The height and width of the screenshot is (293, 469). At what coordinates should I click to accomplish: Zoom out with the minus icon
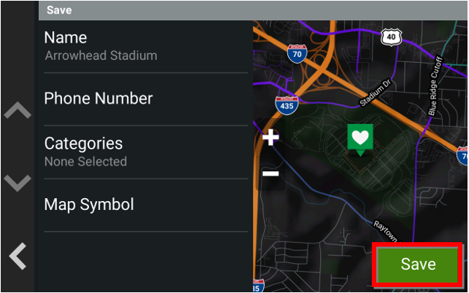[x=270, y=173]
